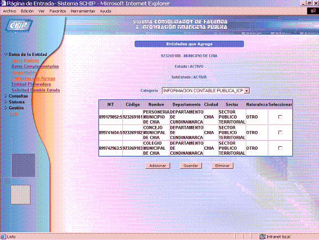This screenshot has width=319, height=240.
Task: Click the name cell PERSONERIA MUNICIPIO DE CHIA
Action: (x=156, y=117)
